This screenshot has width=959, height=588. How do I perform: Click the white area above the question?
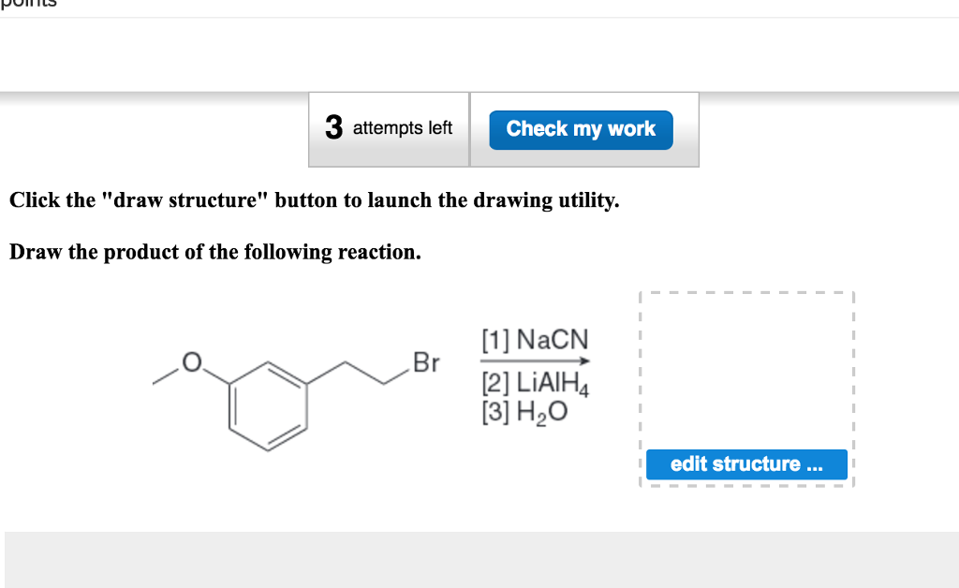point(479,51)
